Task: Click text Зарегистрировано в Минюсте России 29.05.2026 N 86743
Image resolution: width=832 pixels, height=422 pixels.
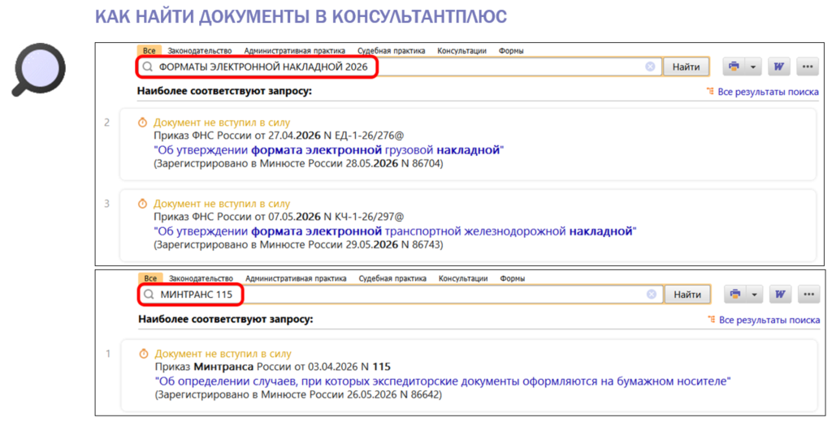Action: pyautogui.click(x=298, y=245)
